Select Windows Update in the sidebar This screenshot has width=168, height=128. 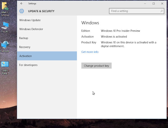point(47,20)
